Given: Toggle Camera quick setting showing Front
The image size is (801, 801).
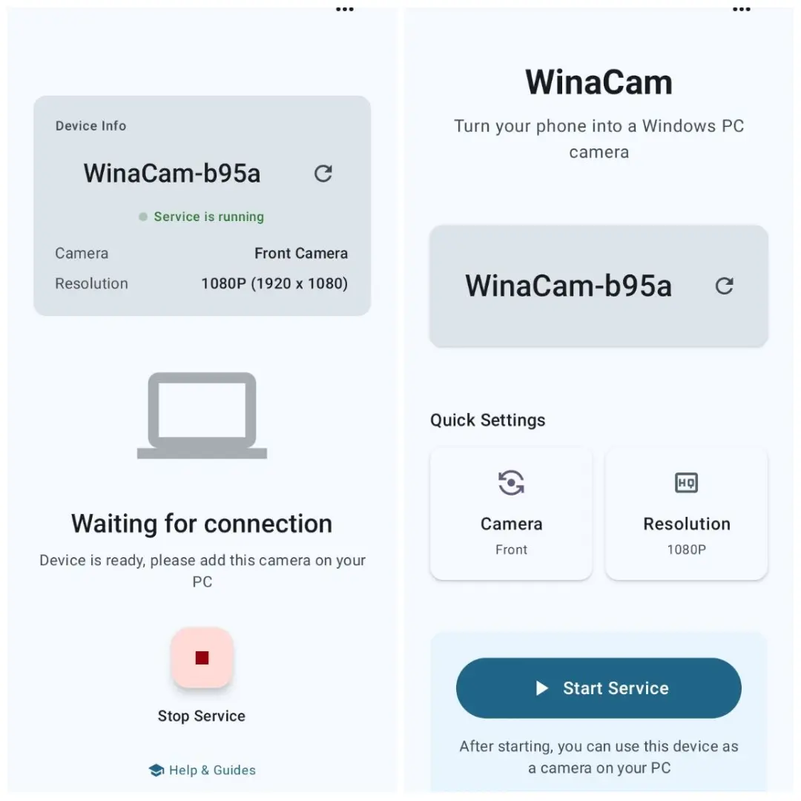Looking at the screenshot, I should click(511, 513).
